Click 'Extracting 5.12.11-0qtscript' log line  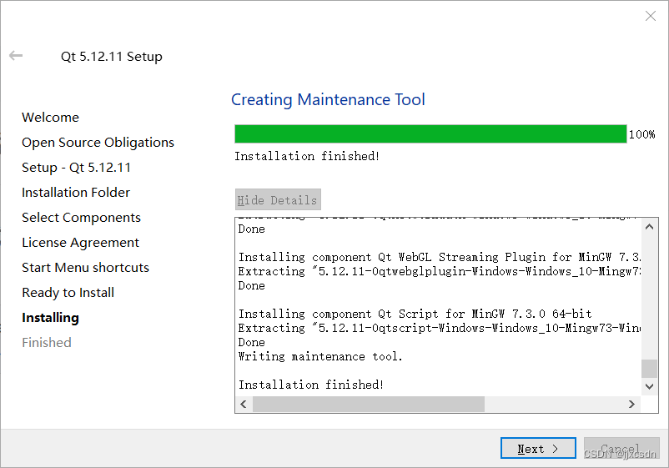coord(439,328)
